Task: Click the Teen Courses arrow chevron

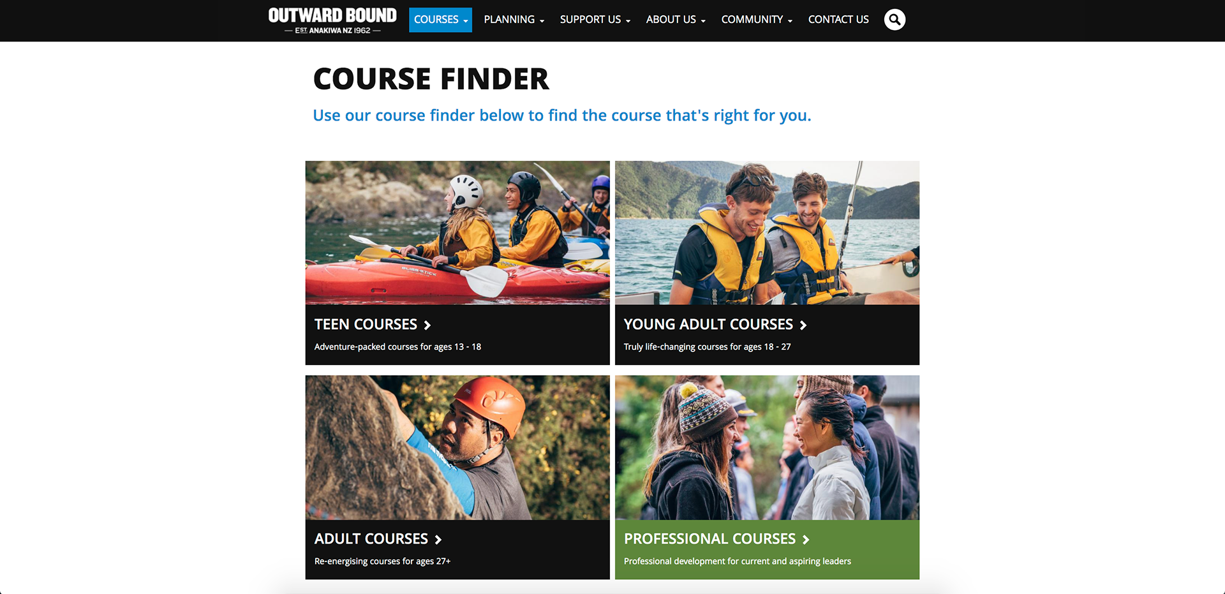Action: pyautogui.click(x=427, y=325)
